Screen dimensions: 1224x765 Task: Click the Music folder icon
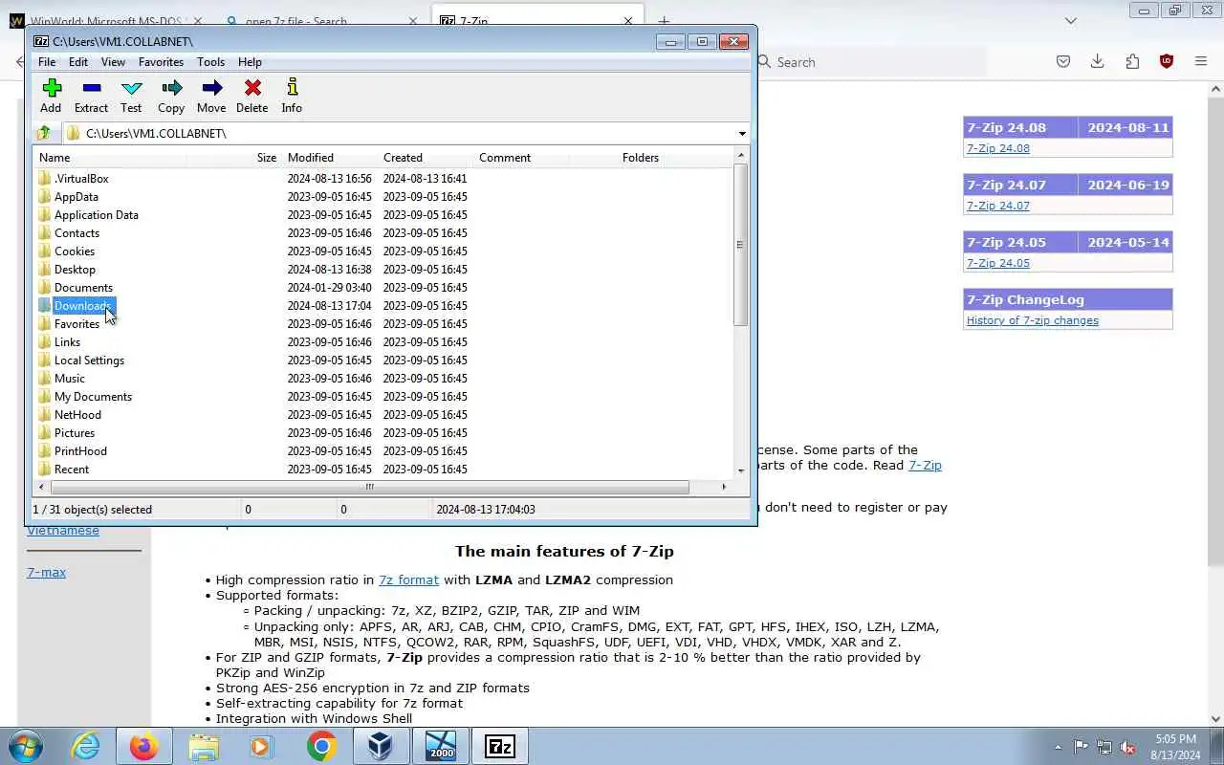click(44, 378)
